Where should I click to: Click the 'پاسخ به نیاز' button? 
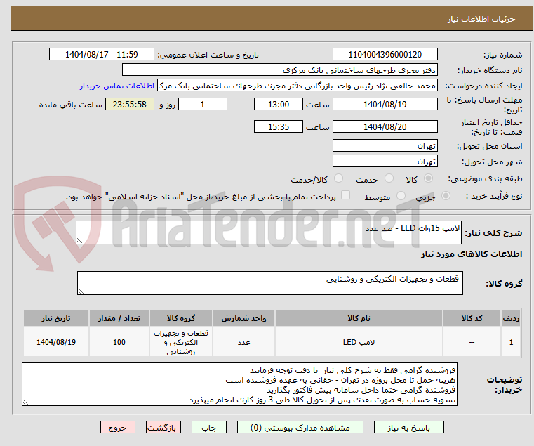[x=408, y=427]
